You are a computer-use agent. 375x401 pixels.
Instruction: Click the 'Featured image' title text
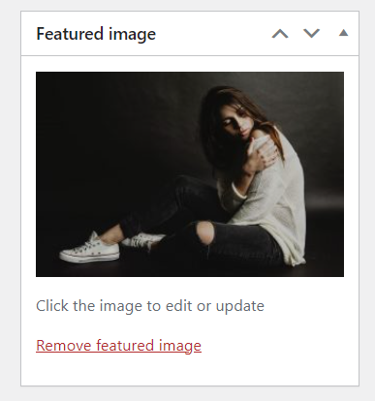tap(96, 34)
